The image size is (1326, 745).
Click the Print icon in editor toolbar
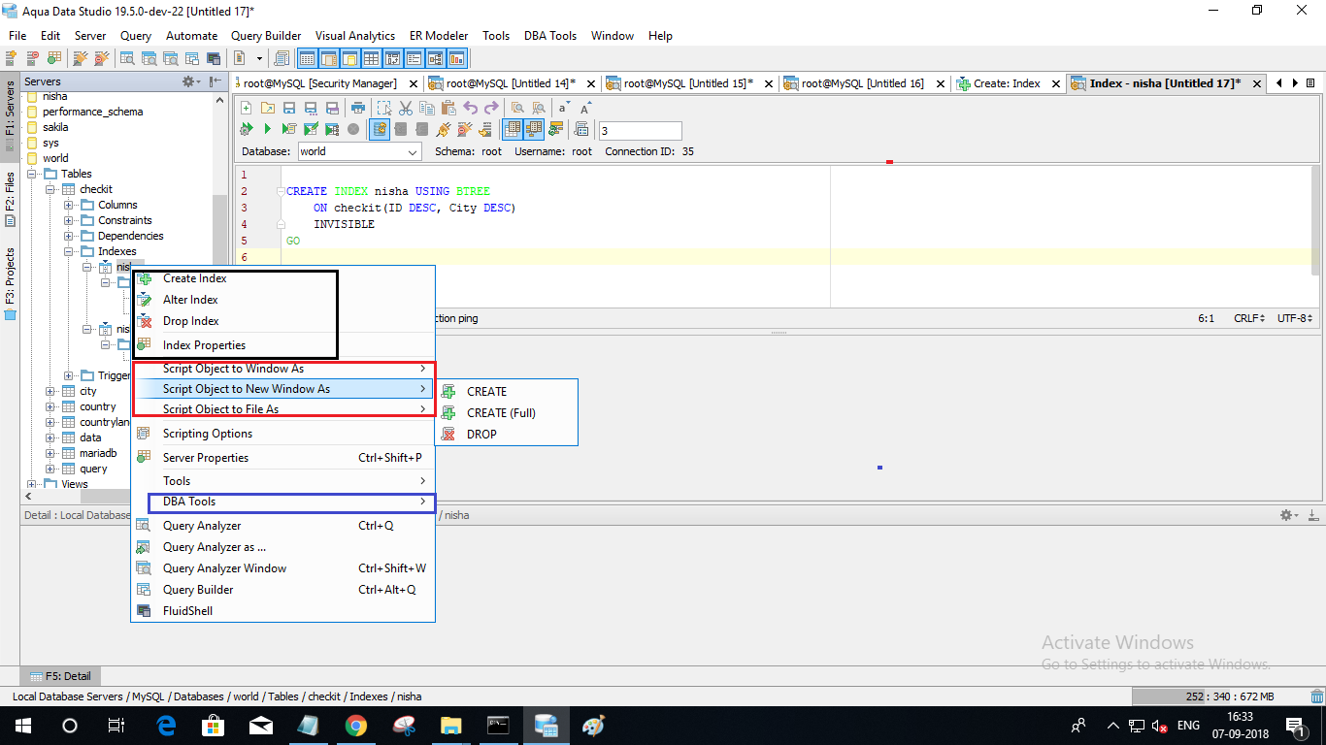tap(358, 108)
